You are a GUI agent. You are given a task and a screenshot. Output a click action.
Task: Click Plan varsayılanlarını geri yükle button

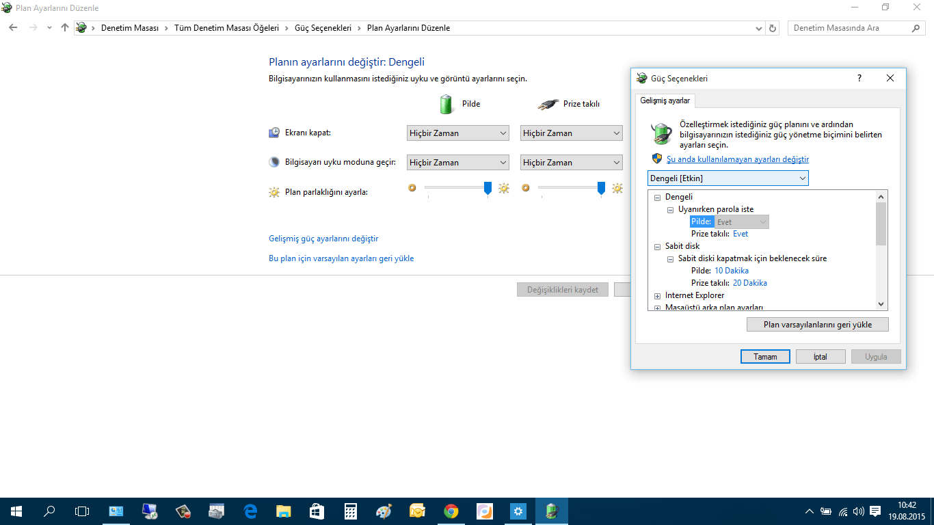(818, 325)
